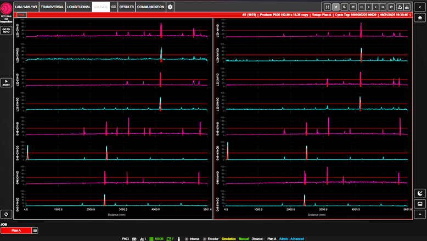This screenshot has height=241, width=427.
Task: Click the green Manual status label
Action: 244,239
